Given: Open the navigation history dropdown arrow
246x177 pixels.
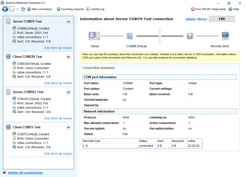Looking at the screenshot, I should click(17, 9).
